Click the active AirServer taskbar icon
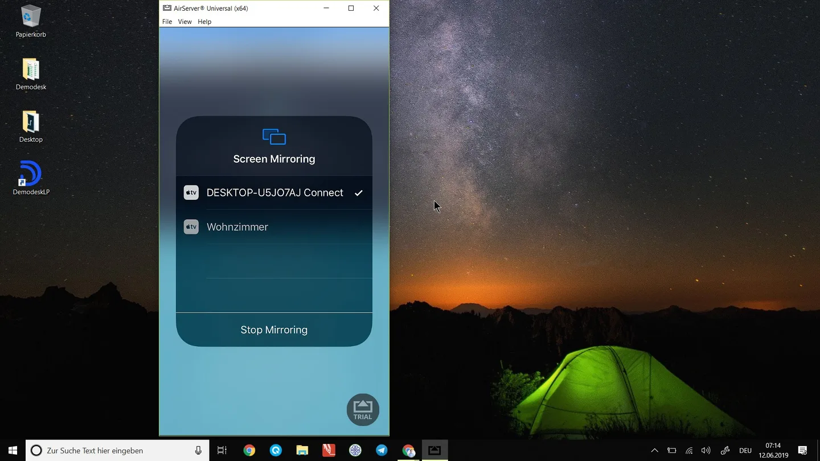Image resolution: width=820 pixels, height=461 pixels. click(434, 450)
